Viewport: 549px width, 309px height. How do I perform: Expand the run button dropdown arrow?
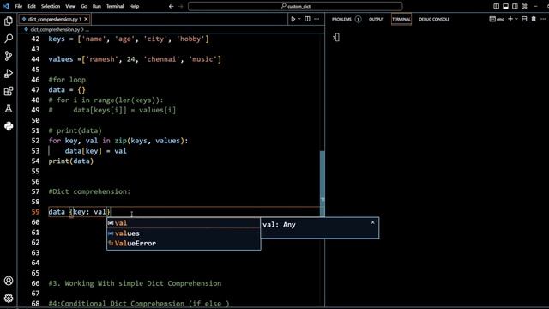(299, 19)
